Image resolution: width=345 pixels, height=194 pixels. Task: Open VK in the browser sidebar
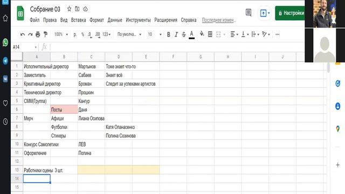(5, 79)
